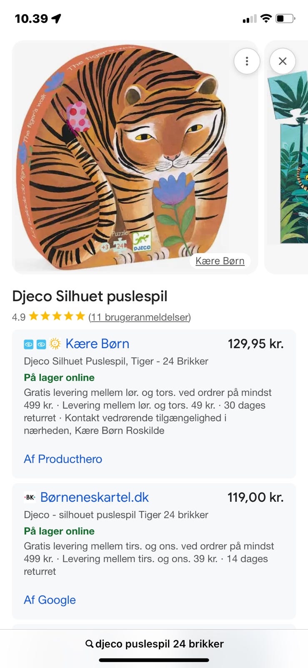Open the Børneneskartel.dk store link
This screenshot has height=668, width=308.
coord(95,497)
